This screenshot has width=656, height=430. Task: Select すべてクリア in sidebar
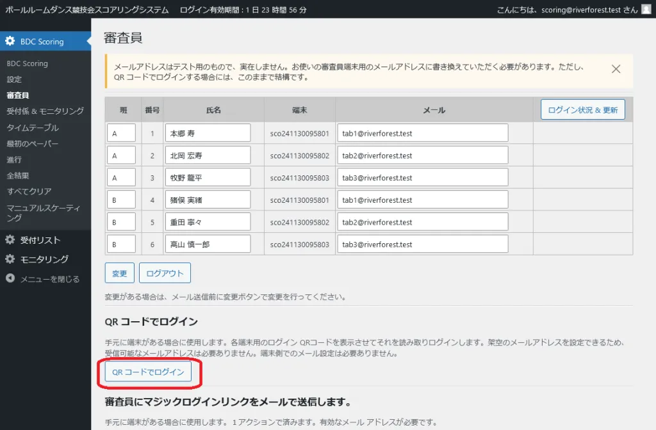(x=29, y=191)
